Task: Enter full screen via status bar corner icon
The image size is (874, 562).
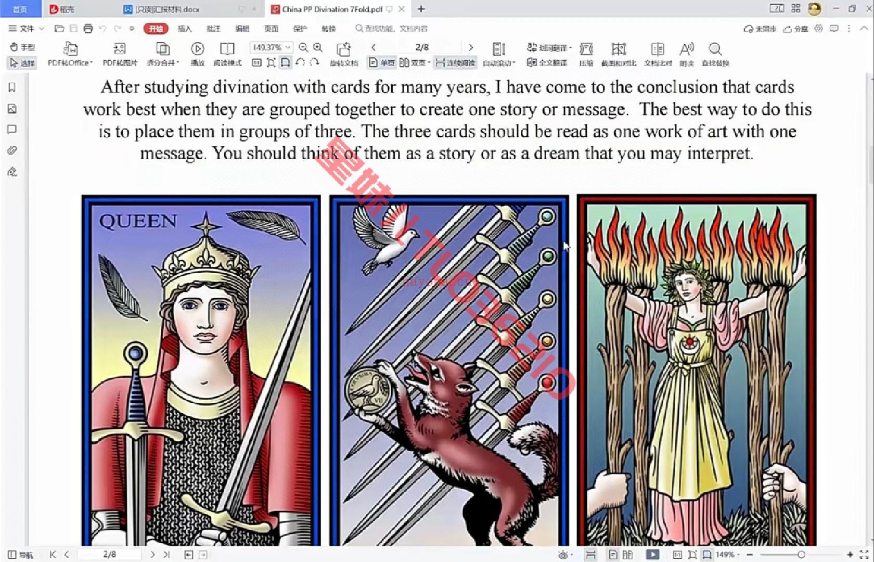Action: click(x=864, y=555)
